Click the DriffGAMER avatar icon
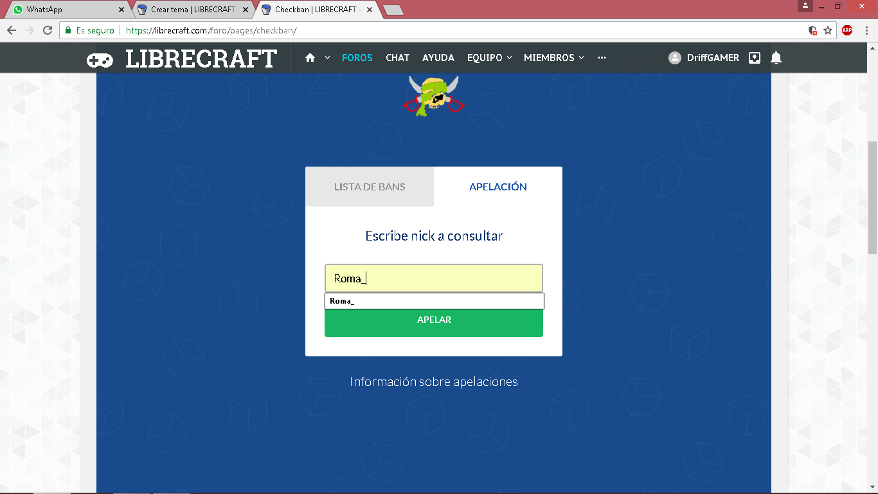878x494 pixels. tap(675, 58)
